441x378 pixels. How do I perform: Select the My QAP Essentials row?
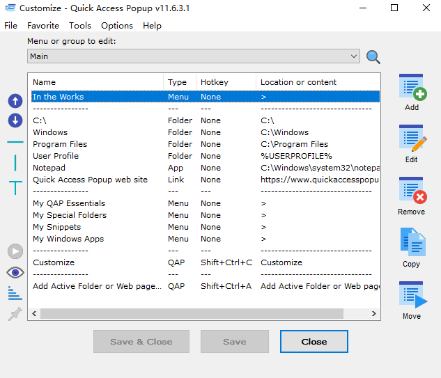click(69, 203)
